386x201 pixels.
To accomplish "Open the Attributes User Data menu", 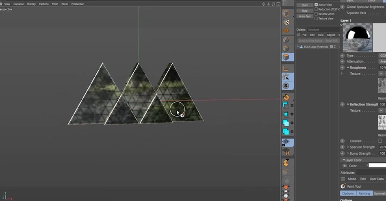I will point(377,179).
